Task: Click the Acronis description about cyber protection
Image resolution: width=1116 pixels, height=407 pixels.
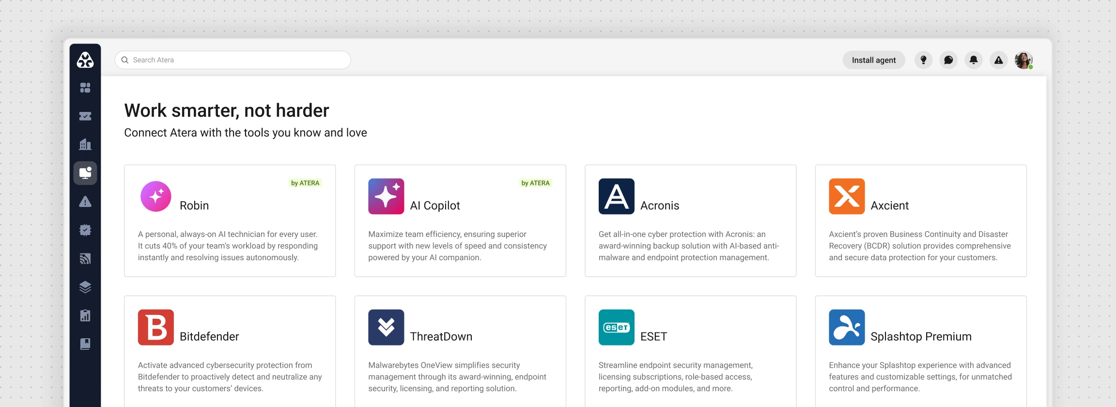Action: click(x=689, y=246)
